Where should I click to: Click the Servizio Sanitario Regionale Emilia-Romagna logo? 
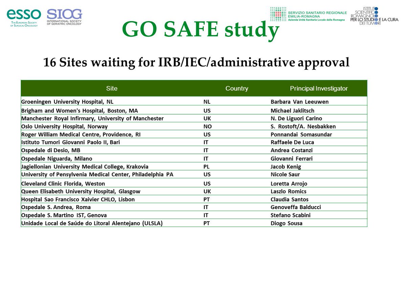309,15
